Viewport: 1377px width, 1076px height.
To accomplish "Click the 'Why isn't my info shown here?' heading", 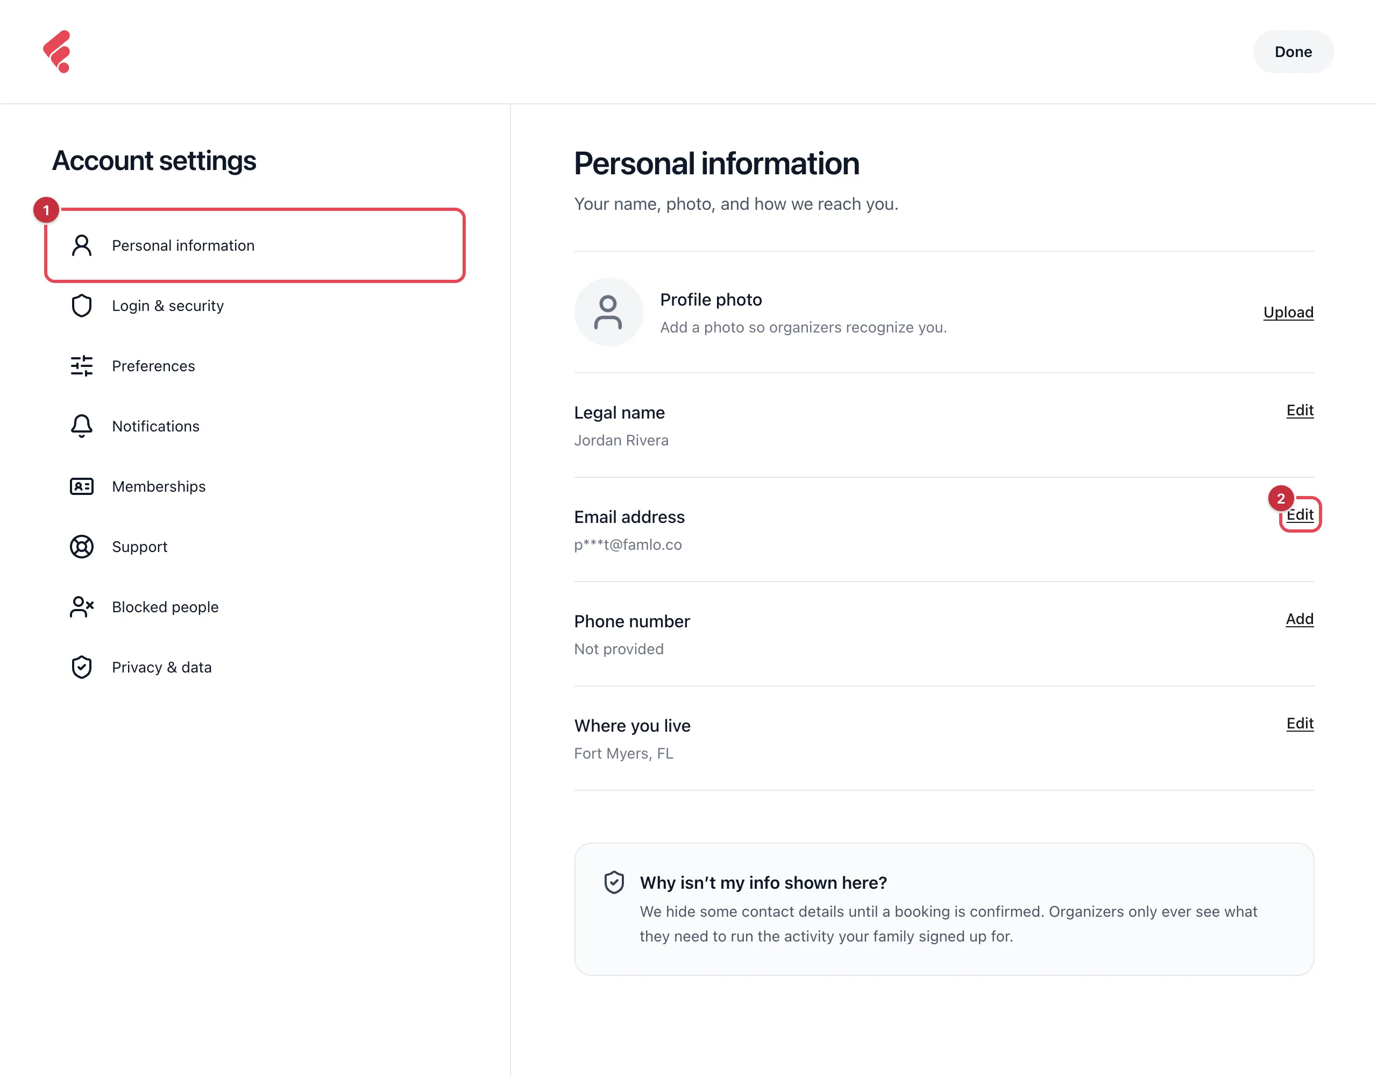I will [763, 882].
